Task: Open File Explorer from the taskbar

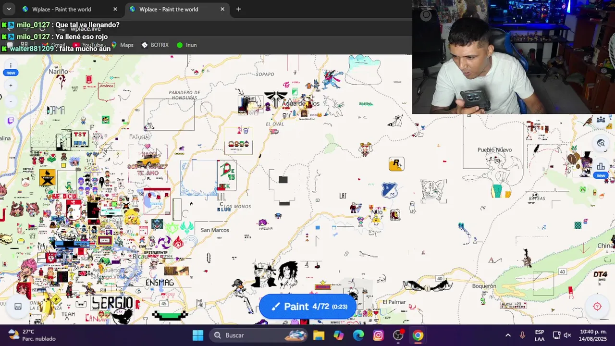Action: click(x=319, y=335)
